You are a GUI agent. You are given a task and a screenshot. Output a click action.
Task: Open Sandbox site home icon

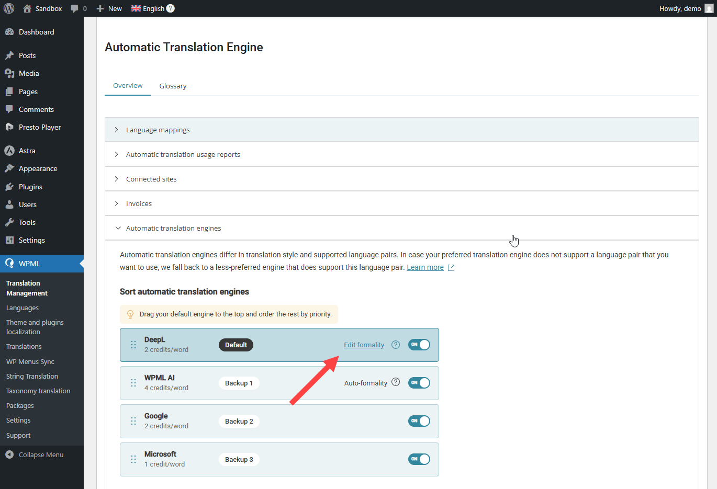(x=27, y=8)
